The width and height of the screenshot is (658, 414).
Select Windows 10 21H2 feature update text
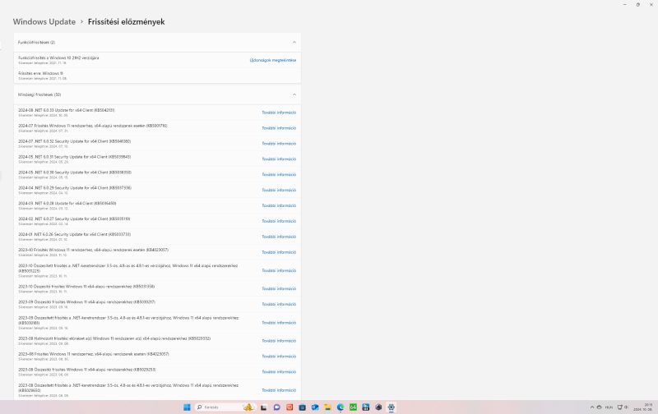[x=58, y=57]
